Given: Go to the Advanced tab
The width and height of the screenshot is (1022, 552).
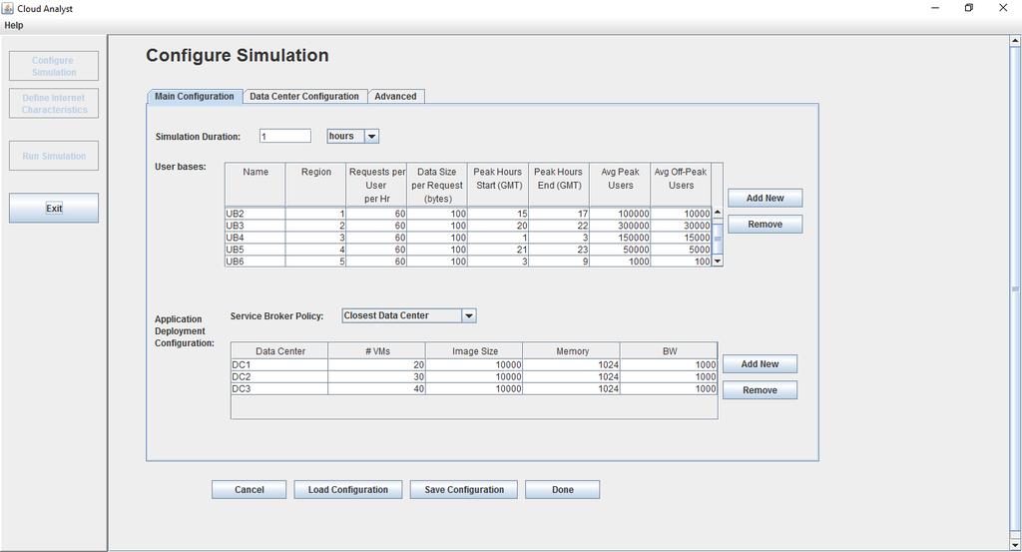Looking at the screenshot, I should (395, 97).
